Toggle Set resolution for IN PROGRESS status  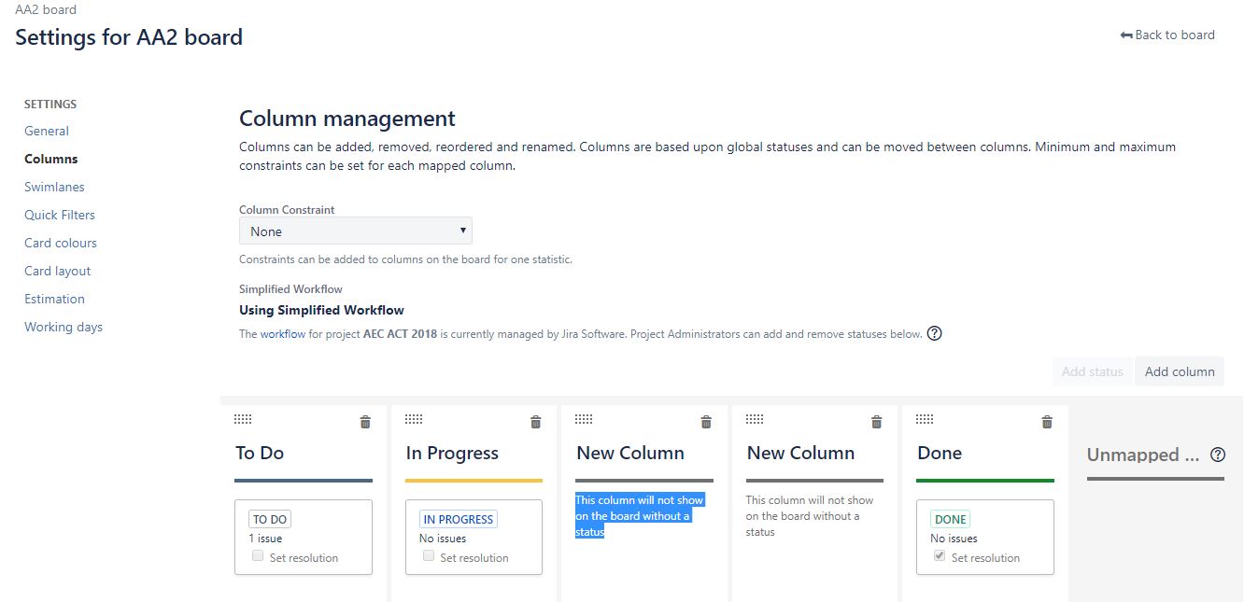(x=429, y=556)
